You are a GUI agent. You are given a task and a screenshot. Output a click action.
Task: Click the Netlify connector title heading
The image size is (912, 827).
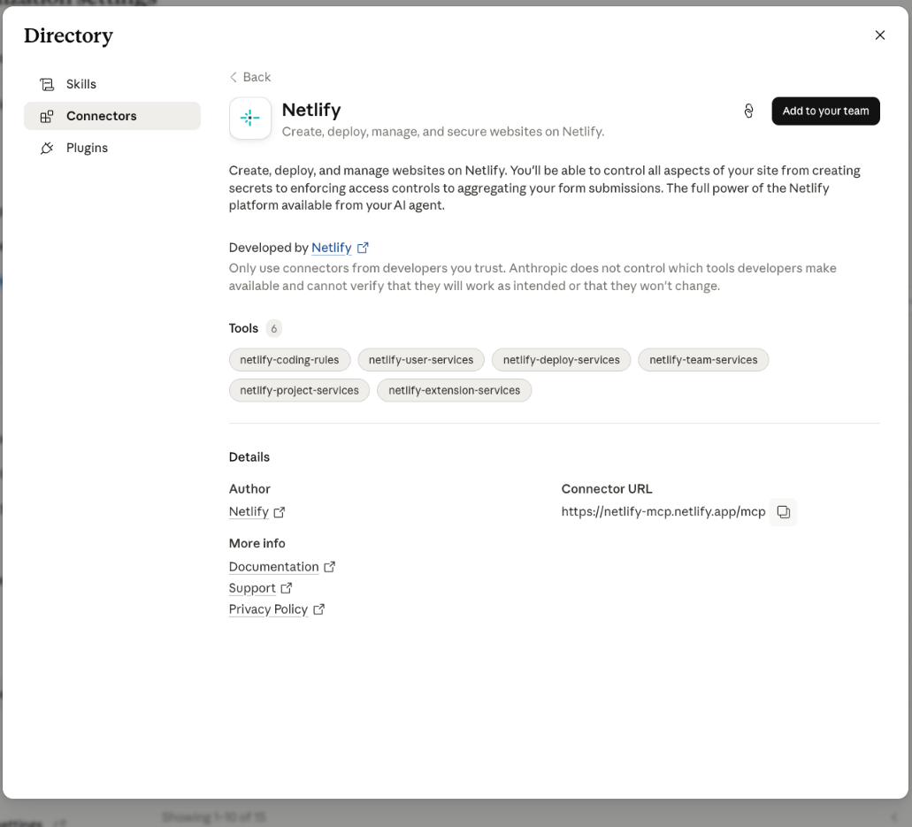311,110
